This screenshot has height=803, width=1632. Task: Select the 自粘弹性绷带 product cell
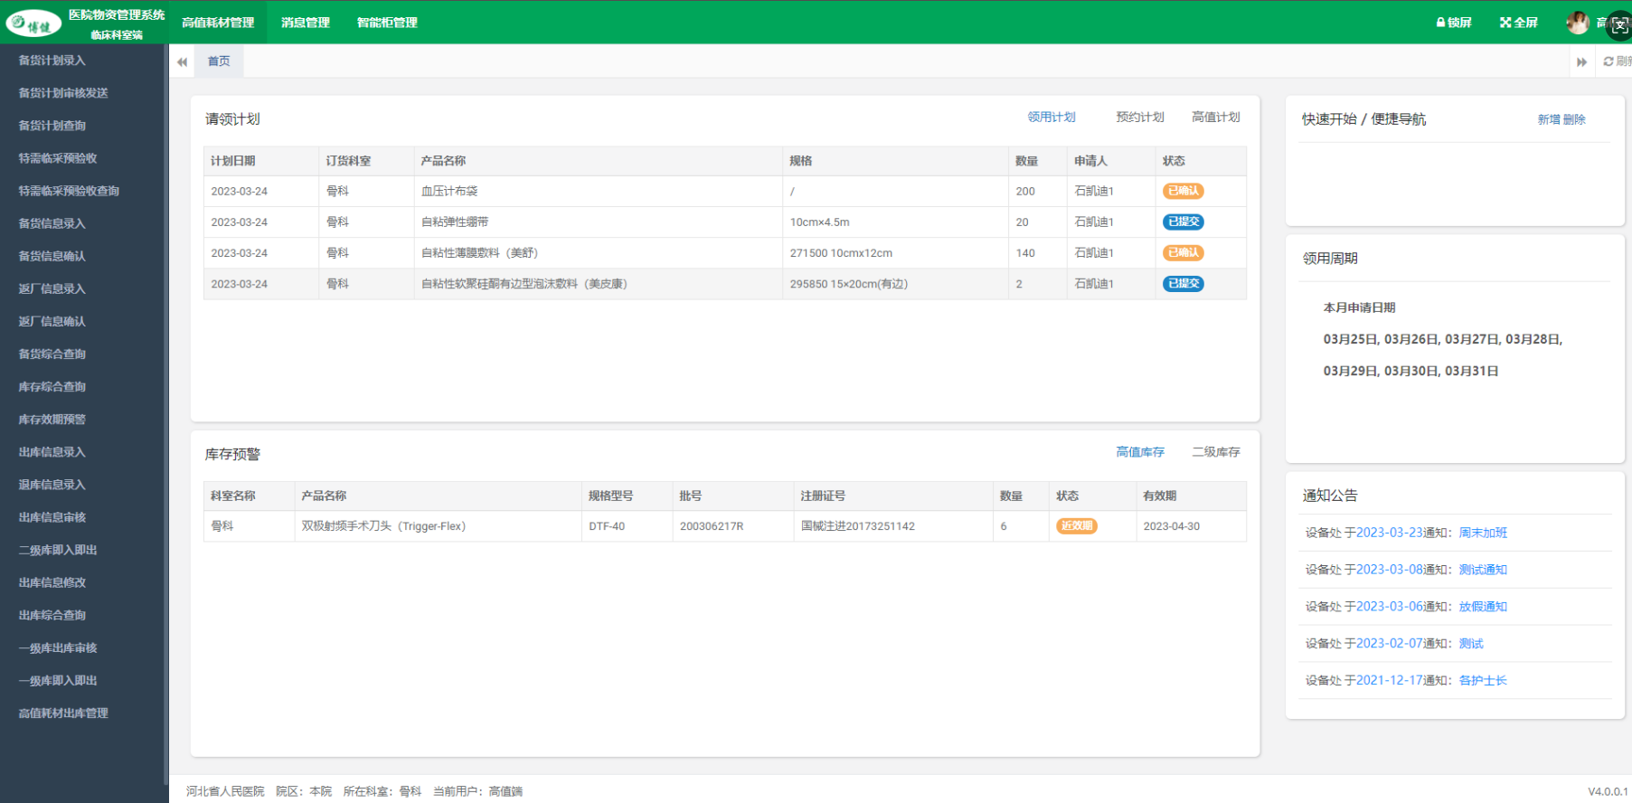click(x=598, y=222)
